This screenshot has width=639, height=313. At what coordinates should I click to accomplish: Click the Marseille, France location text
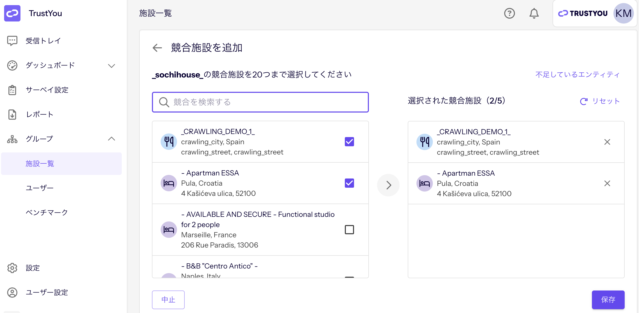pyautogui.click(x=209, y=235)
